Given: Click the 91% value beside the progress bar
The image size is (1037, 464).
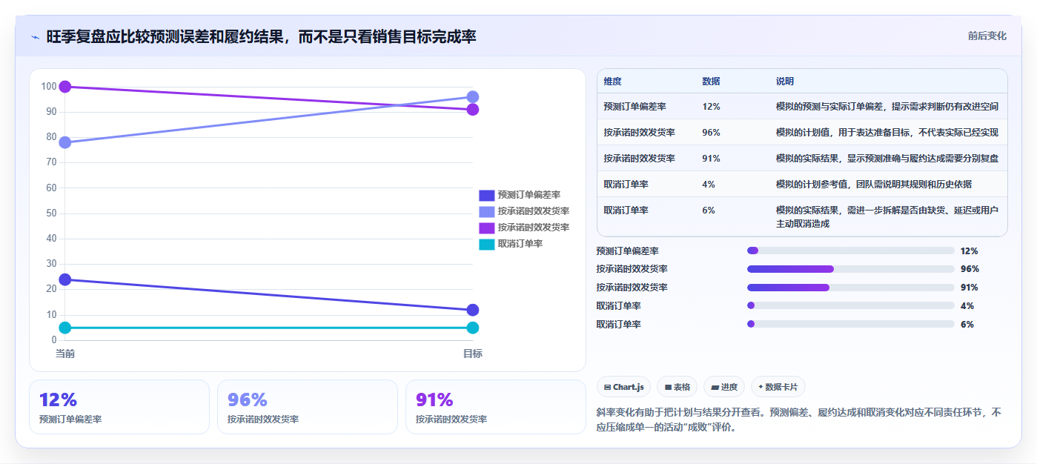Looking at the screenshot, I should [969, 288].
